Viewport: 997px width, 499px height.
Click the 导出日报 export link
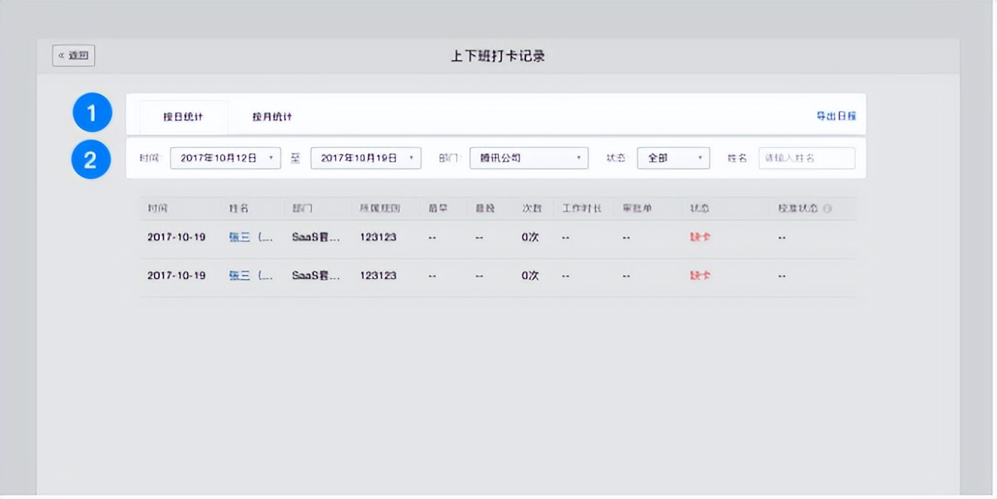(x=837, y=116)
